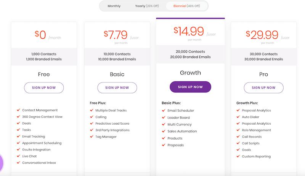This screenshot has width=305, height=176.
Task: Sign up for the Free plan
Action: point(44,88)
